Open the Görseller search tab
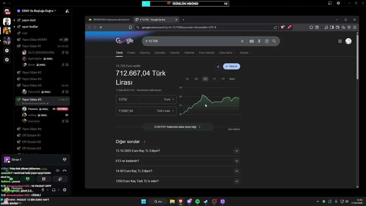Screen dimensions: 366x206 160,53
